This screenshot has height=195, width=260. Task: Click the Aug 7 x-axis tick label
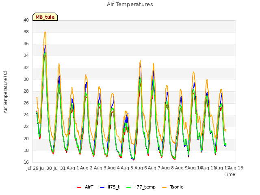tap(154, 168)
